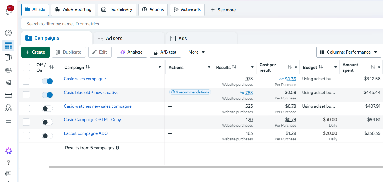Check the box for Casio sales compagne
Viewport: 383px width, 182px height.
coord(26,81)
